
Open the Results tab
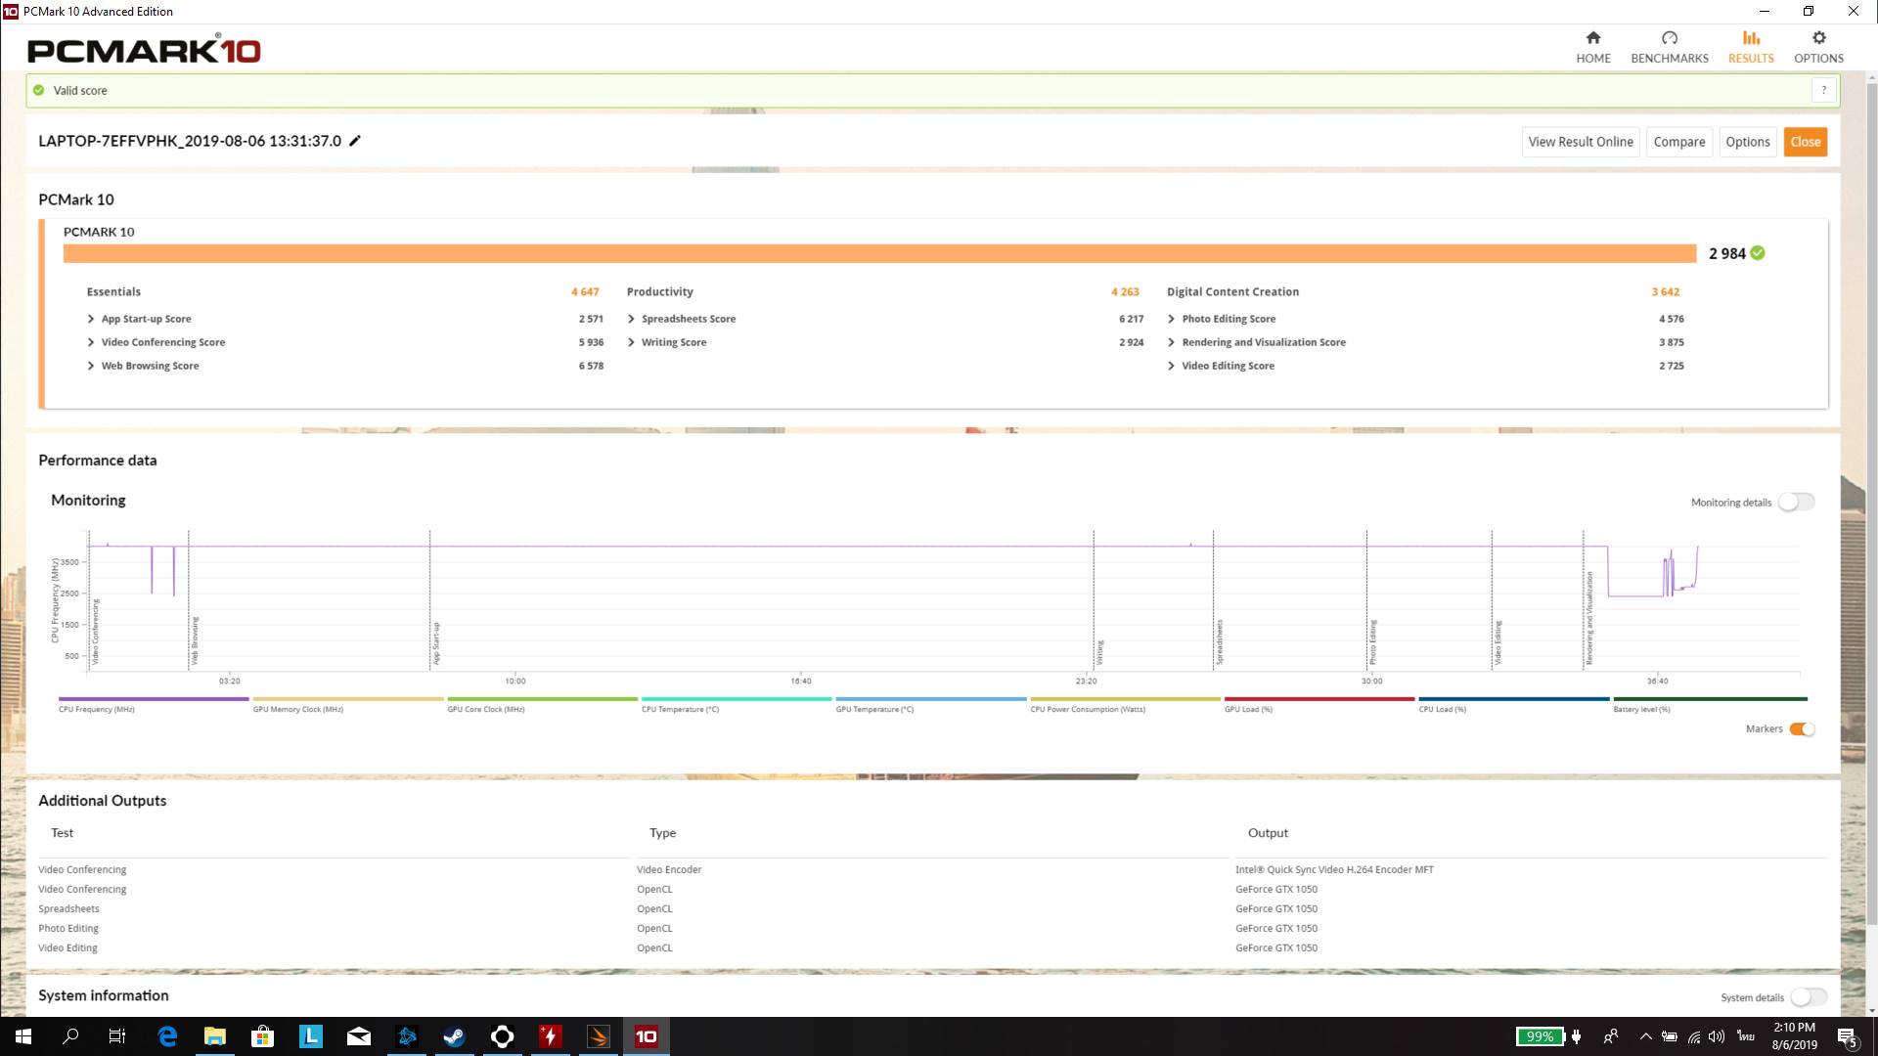click(x=1751, y=47)
